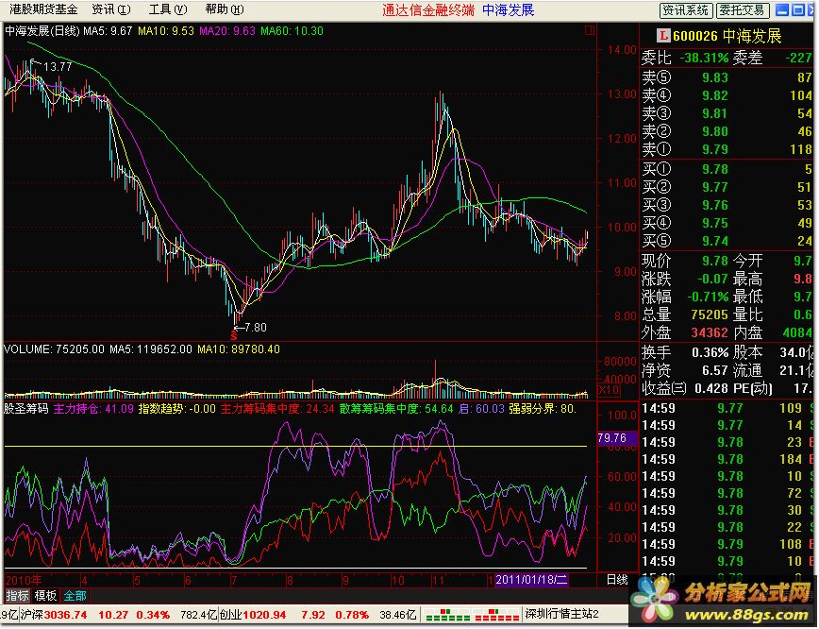
Task: Click the 主力持仓: 41.09 label
Action: (93, 408)
